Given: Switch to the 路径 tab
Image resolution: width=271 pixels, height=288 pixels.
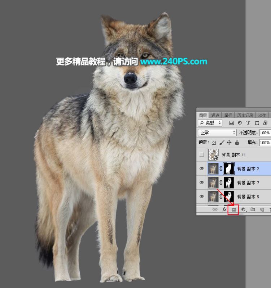Looking at the screenshot, I should pos(228,115).
